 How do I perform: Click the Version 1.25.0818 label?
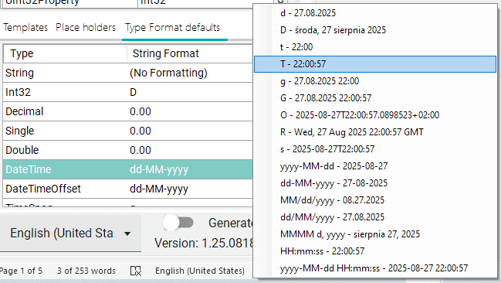point(204,244)
